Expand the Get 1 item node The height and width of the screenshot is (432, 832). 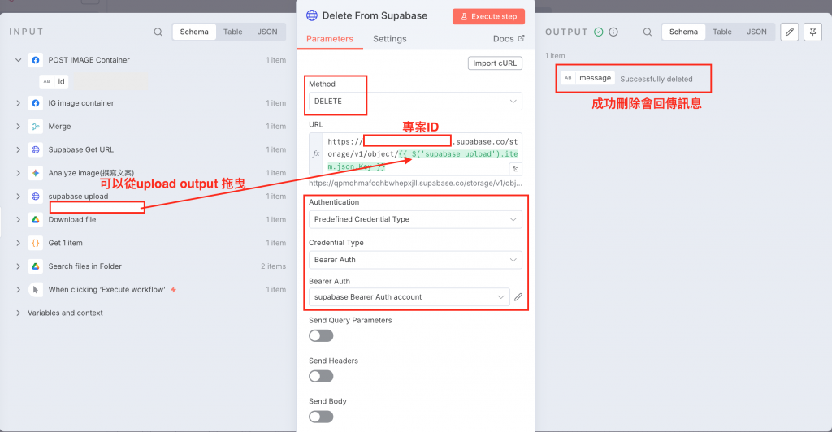point(18,243)
